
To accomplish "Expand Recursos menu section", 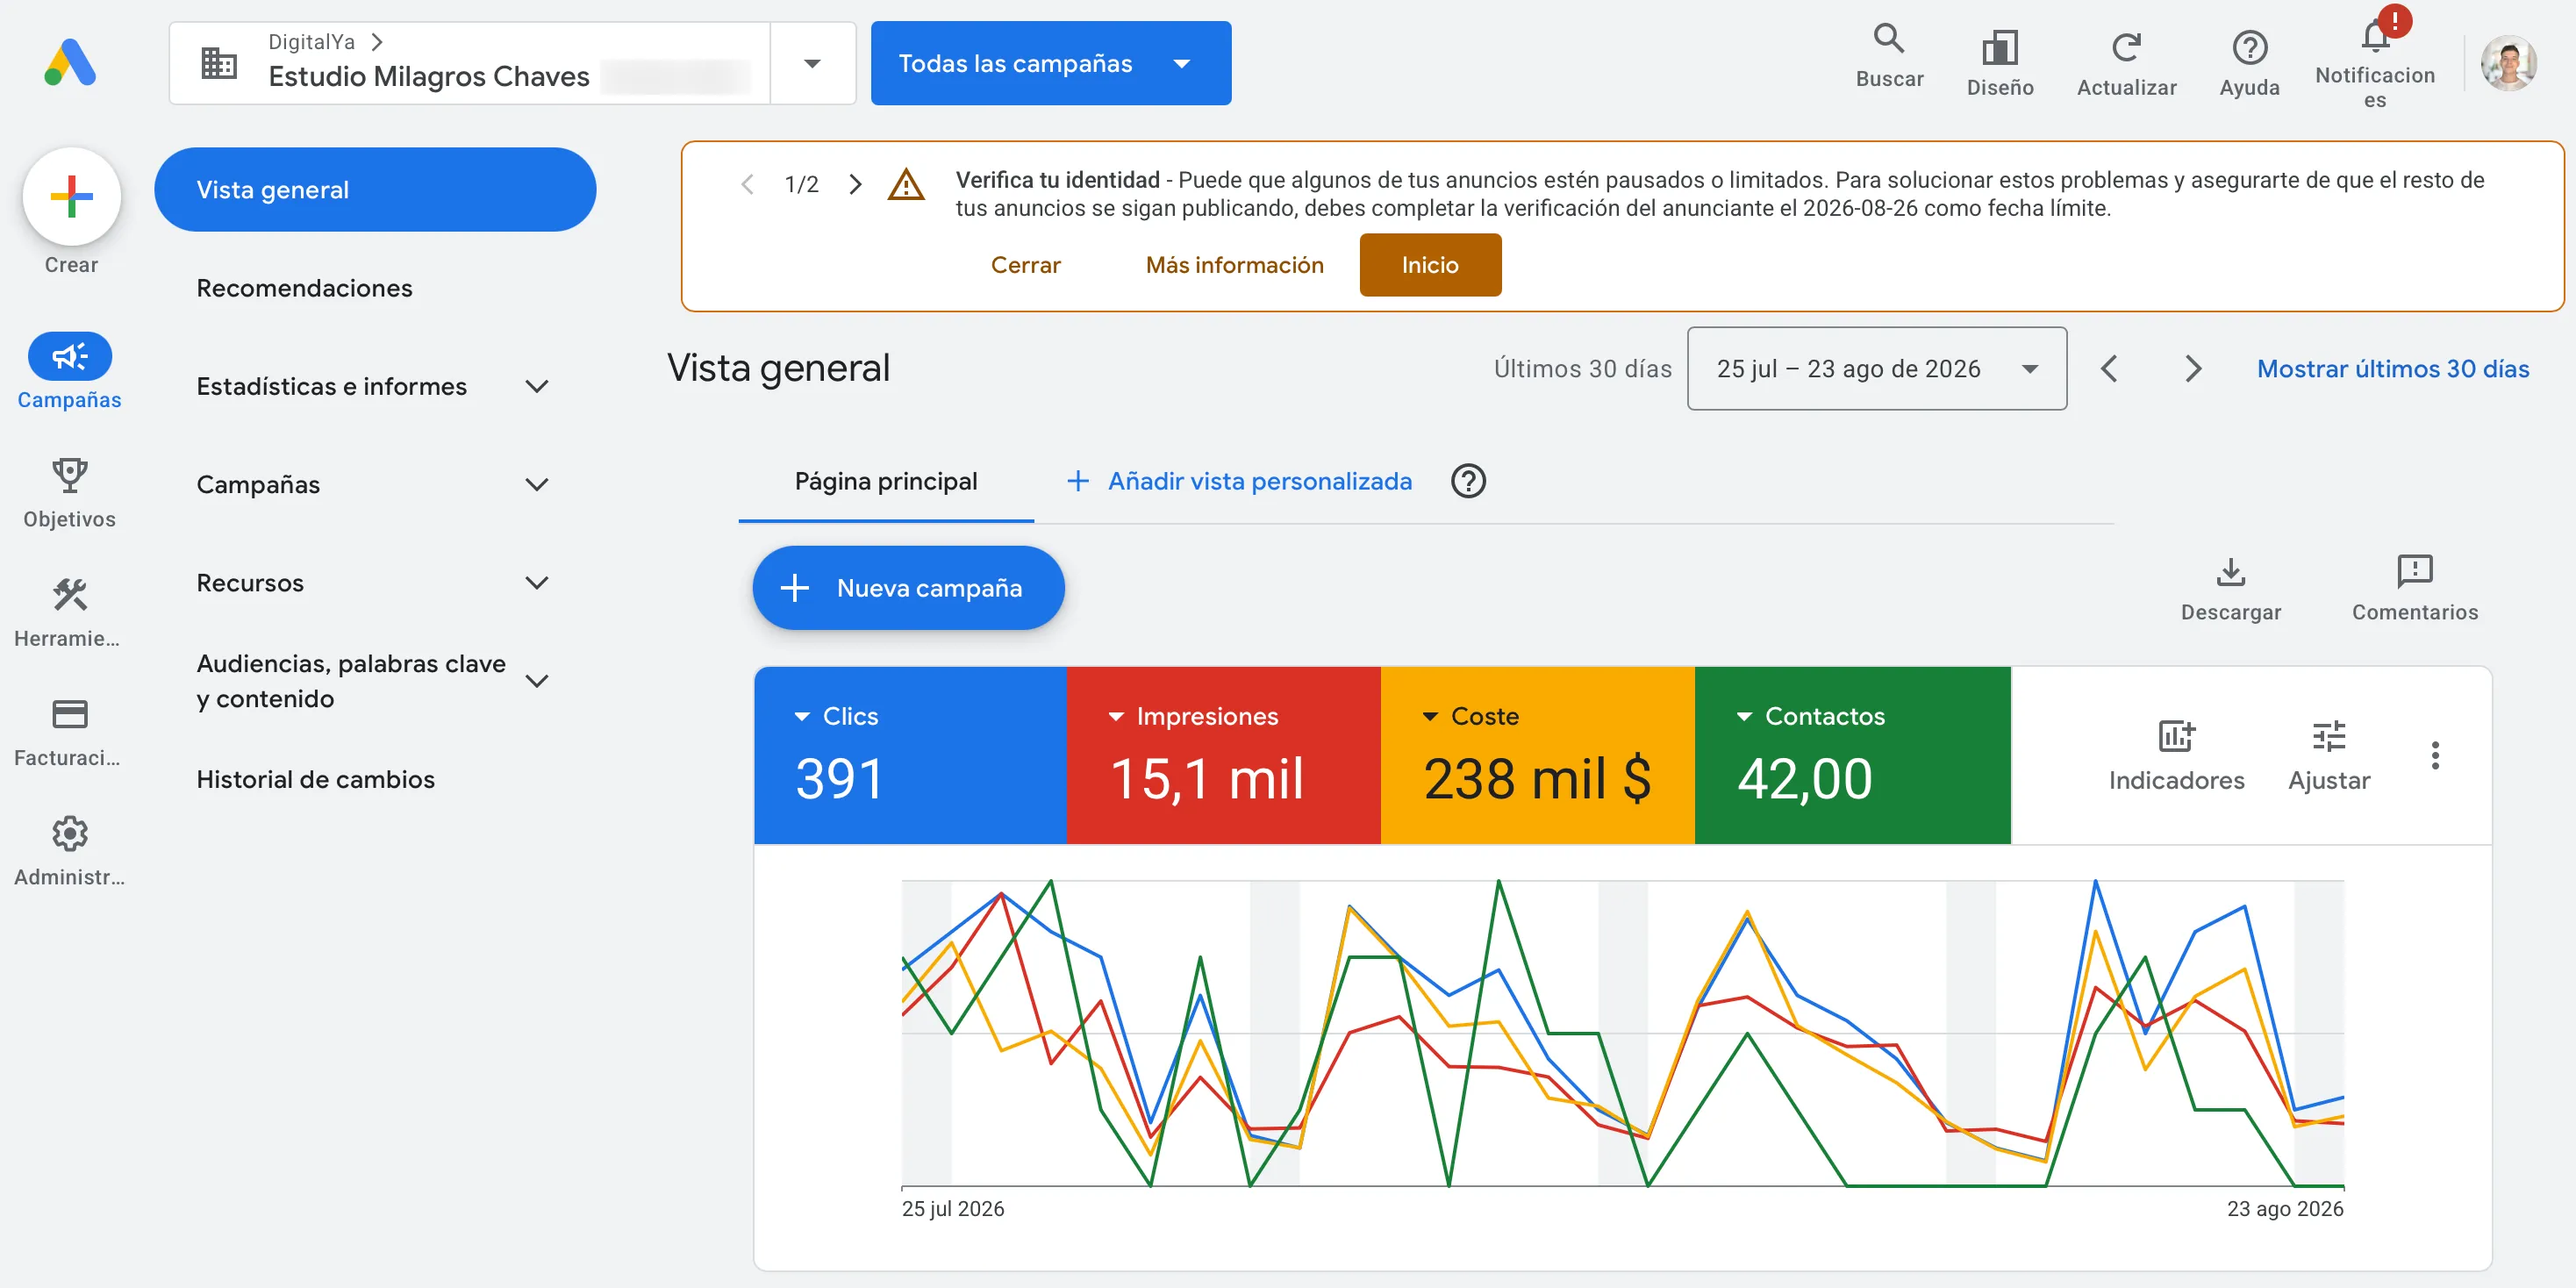I will pyautogui.click(x=537, y=582).
